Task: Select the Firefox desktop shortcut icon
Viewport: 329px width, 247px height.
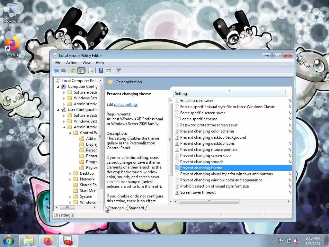Action: [13, 47]
